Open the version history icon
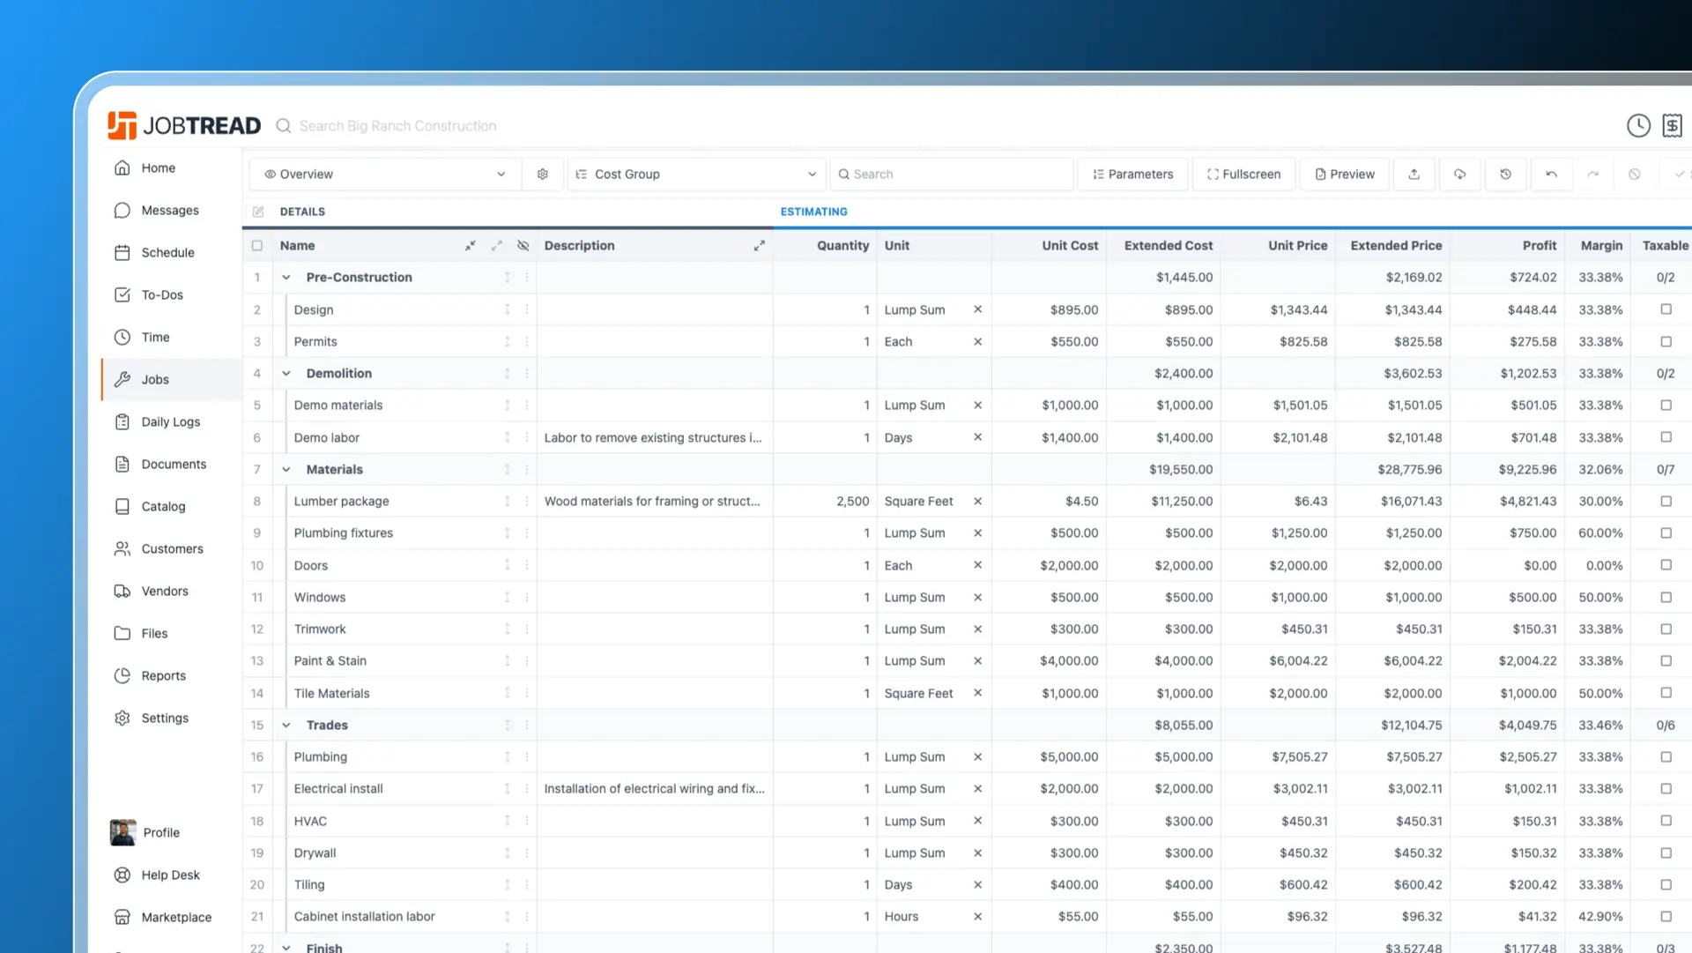The height and width of the screenshot is (953, 1692). pyautogui.click(x=1505, y=175)
